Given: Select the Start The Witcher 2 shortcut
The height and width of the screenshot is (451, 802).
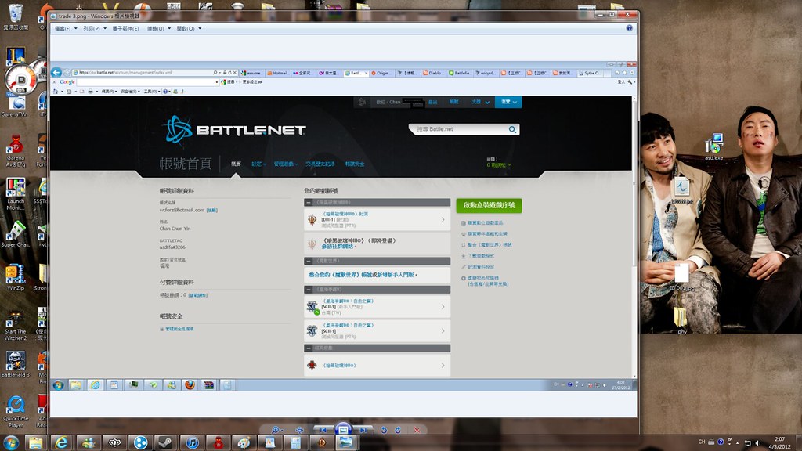Looking at the screenshot, I should click(x=16, y=326).
